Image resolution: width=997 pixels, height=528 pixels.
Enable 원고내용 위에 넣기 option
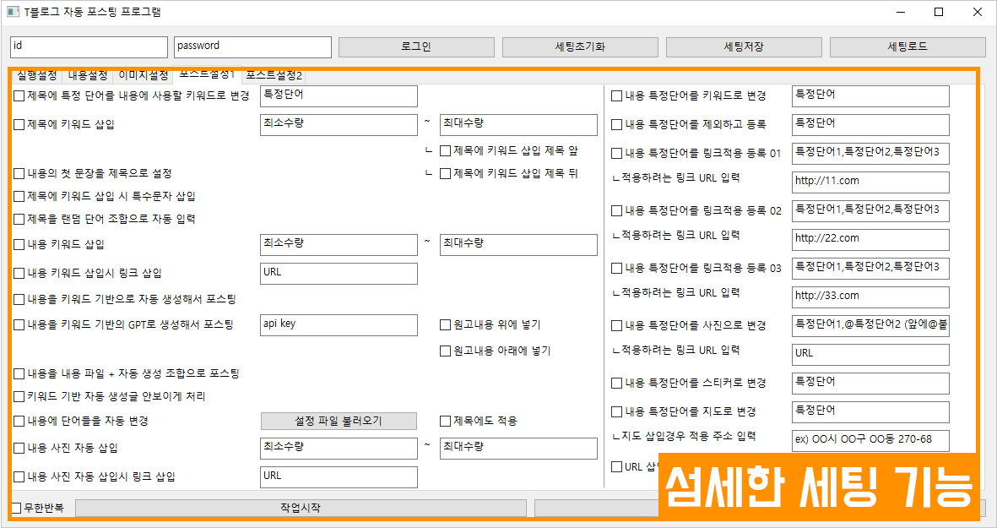(x=446, y=324)
